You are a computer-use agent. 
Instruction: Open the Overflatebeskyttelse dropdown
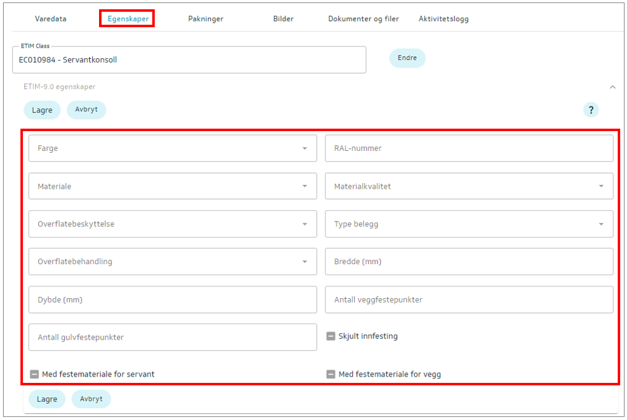tap(173, 224)
